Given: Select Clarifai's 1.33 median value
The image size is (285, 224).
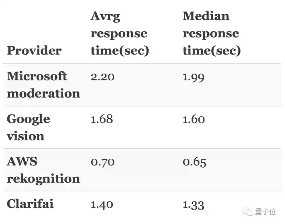Looking at the screenshot, I should tap(193, 204).
